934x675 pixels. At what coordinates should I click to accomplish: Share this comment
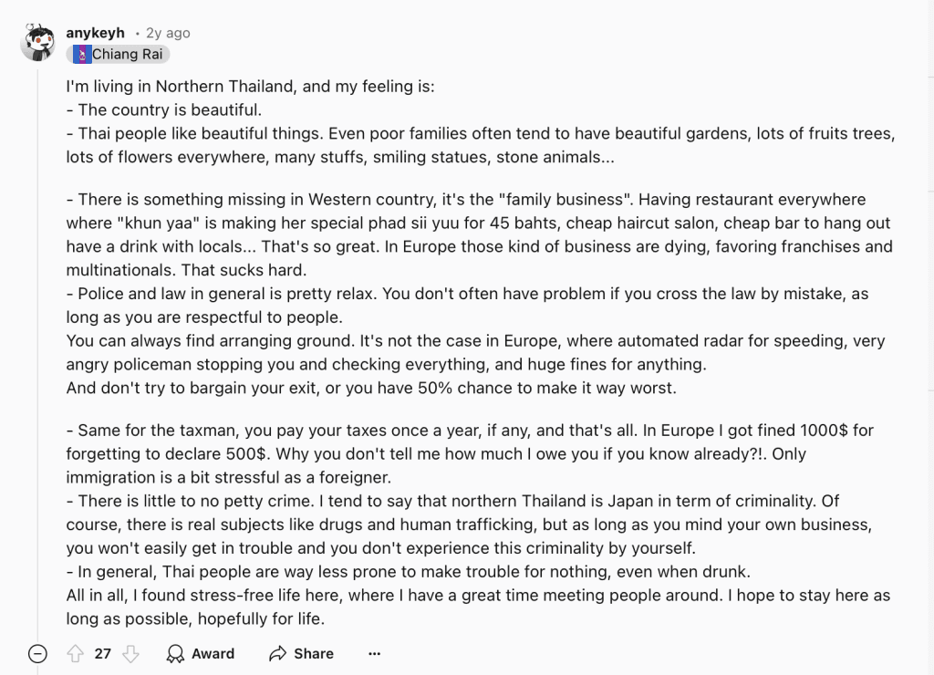tap(301, 653)
